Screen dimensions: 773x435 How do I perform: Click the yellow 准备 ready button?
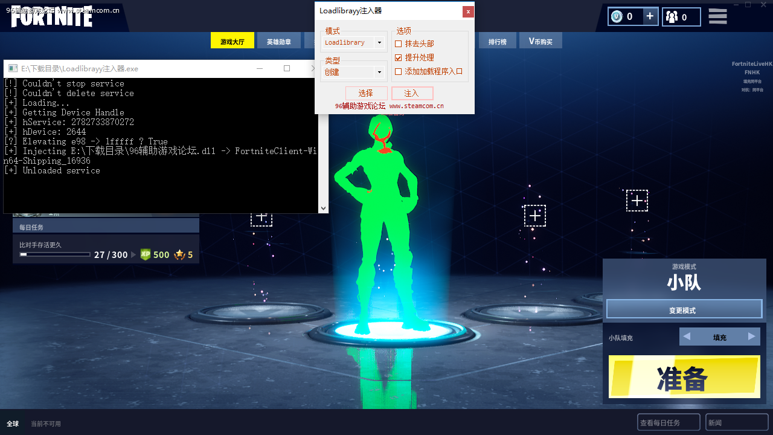684,377
